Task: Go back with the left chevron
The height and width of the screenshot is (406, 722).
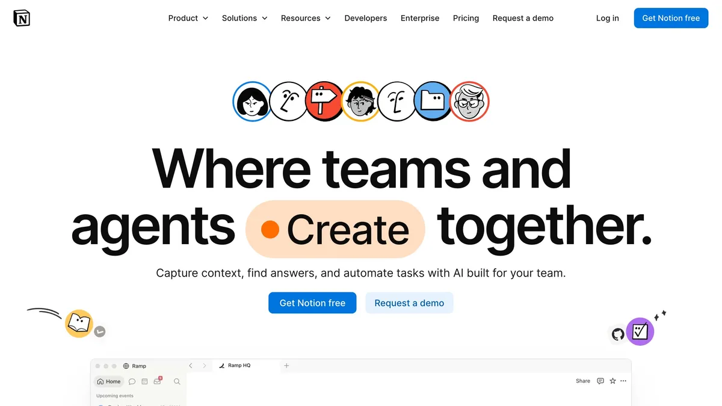Action: coord(191,366)
